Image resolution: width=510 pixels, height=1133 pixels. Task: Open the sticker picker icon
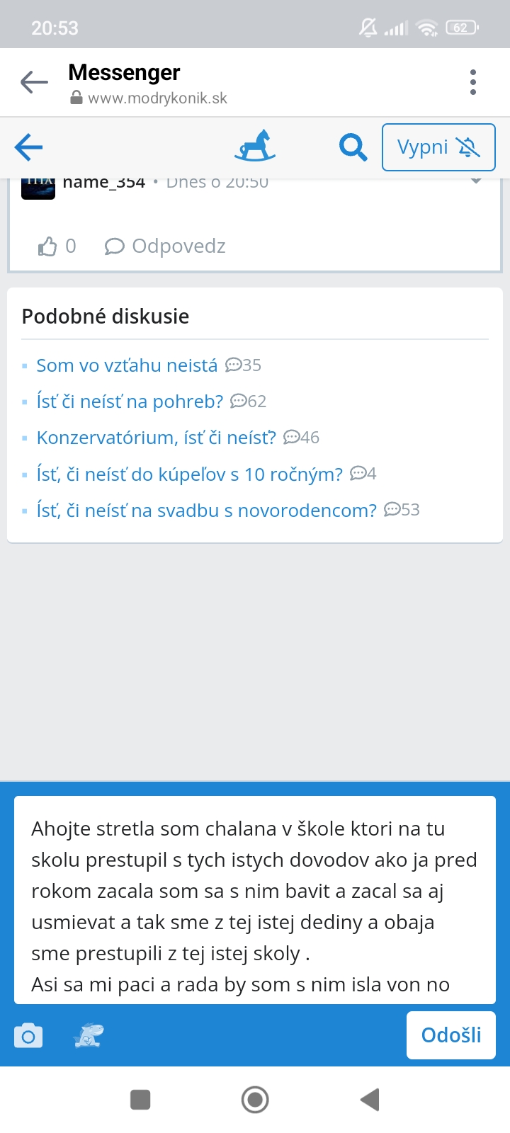click(x=88, y=1035)
